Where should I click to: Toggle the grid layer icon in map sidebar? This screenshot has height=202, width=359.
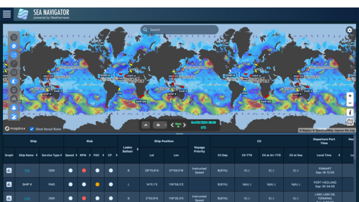(14, 37)
